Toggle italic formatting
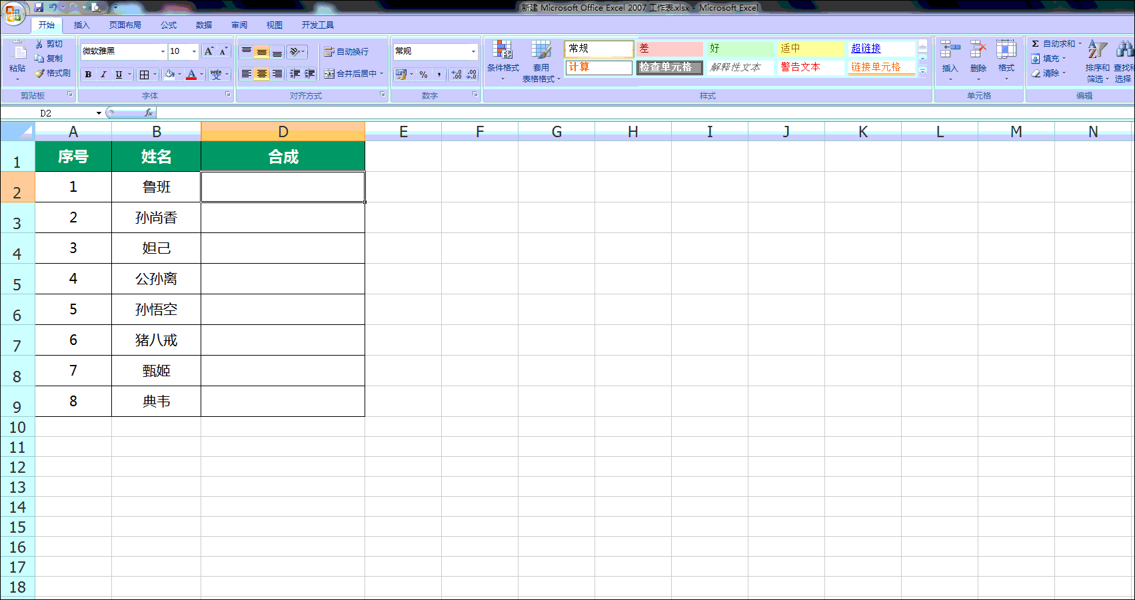The image size is (1135, 600). (x=103, y=75)
